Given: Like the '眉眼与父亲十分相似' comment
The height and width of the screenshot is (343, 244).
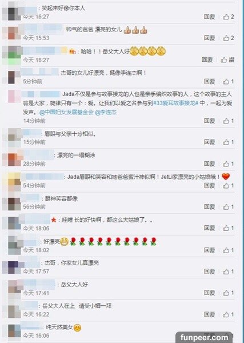Looking at the screenshot, I should pos(228,142).
